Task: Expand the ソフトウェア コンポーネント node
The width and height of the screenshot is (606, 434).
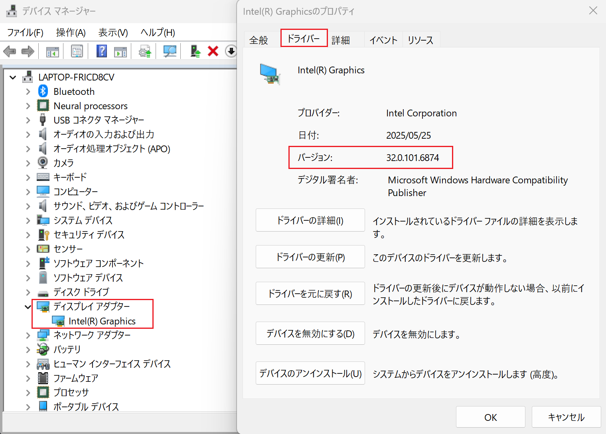Action: point(28,263)
